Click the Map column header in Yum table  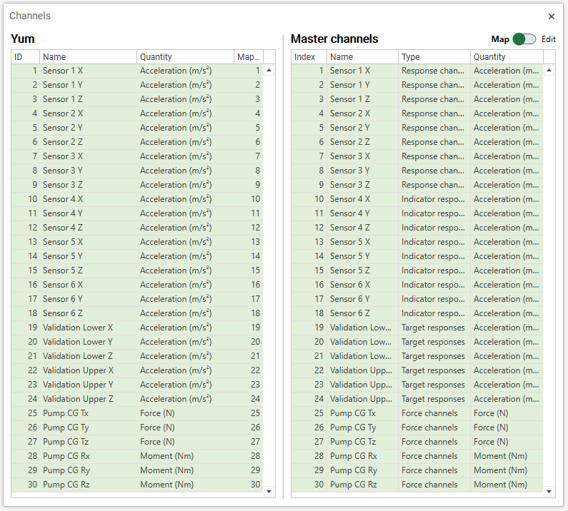pyautogui.click(x=248, y=57)
